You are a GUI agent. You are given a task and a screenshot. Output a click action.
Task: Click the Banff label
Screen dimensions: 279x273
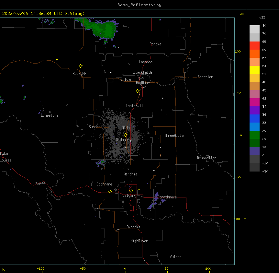[x=40, y=184]
